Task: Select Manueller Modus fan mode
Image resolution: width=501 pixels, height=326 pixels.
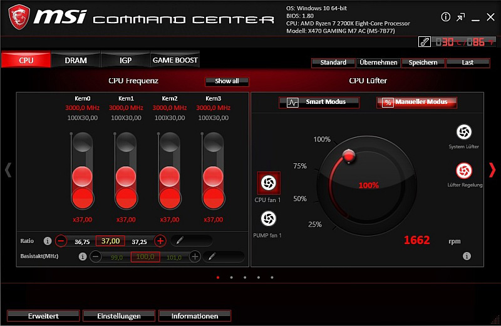Action: coord(416,103)
